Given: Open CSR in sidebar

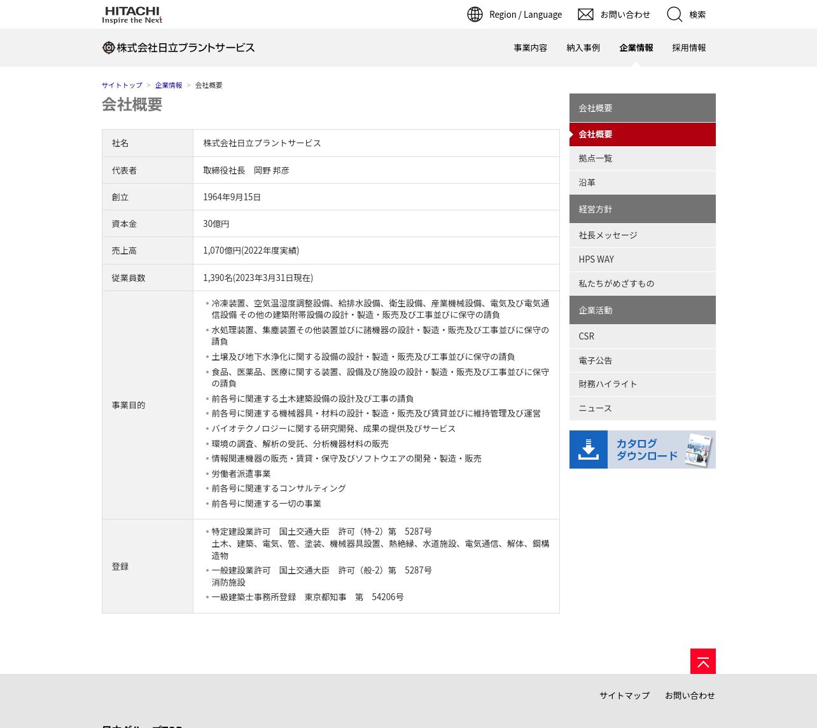Looking at the screenshot, I should pyautogui.click(x=643, y=336).
